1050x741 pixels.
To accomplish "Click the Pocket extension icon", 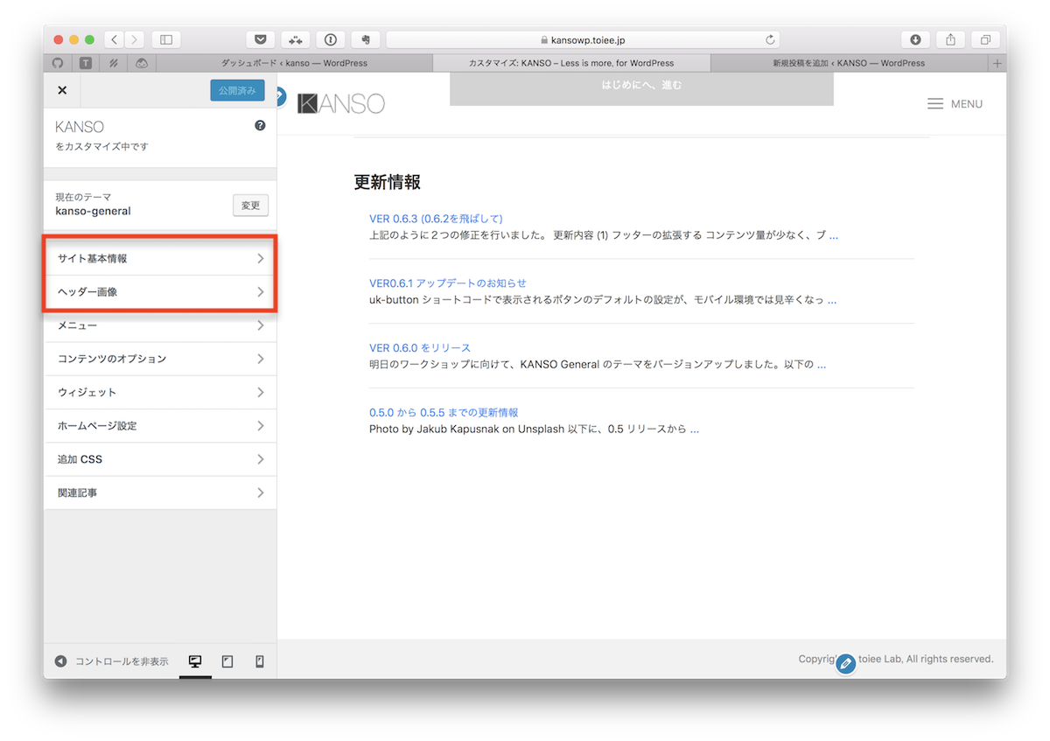I will 260,39.
